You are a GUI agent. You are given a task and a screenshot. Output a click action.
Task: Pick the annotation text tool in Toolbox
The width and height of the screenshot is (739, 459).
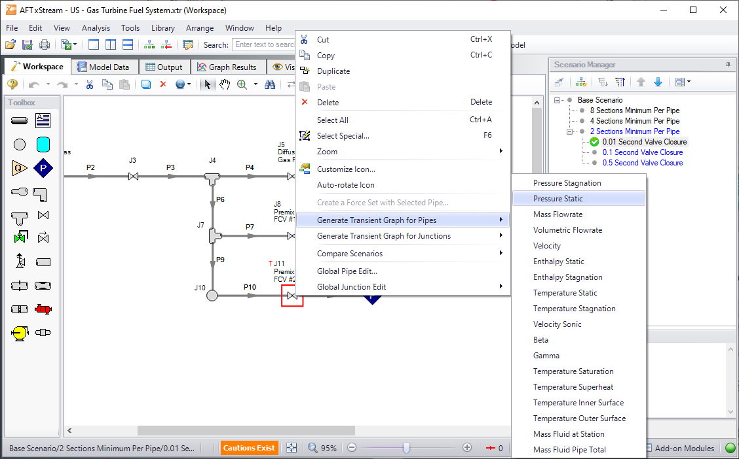[x=43, y=121]
